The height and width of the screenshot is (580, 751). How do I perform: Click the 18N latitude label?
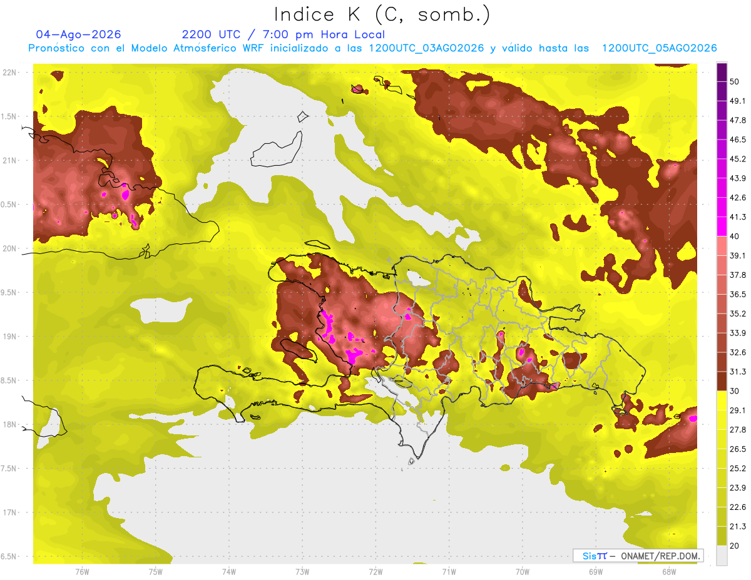[10, 424]
